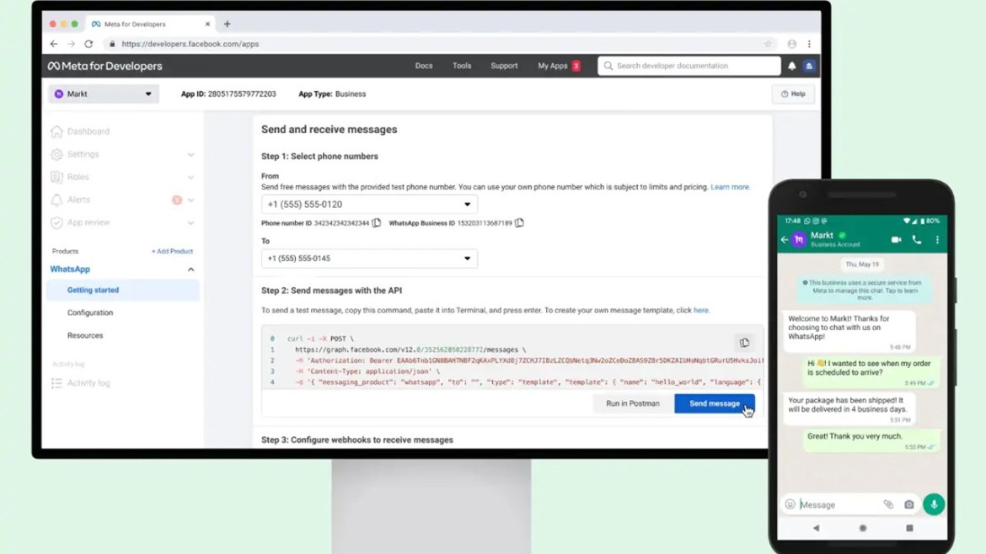The image size is (986, 554).
Task: Click Add Product link
Action: point(172,251)
